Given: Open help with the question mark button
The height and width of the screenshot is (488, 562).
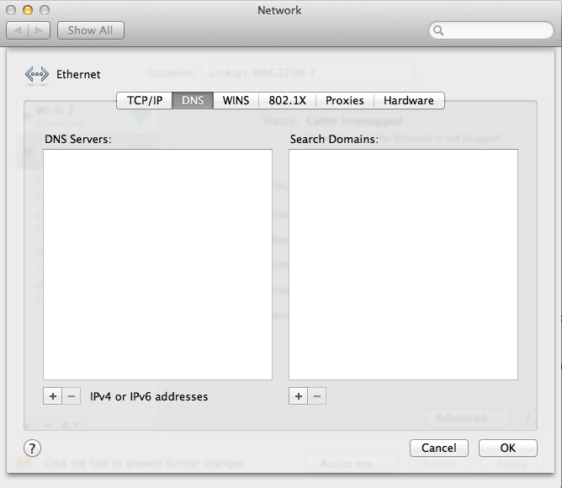Looking at the screenshot, I should 32,448.
